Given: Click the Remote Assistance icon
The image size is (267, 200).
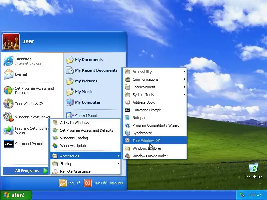Looking at the screenshot, I should (x=55, y=171).
